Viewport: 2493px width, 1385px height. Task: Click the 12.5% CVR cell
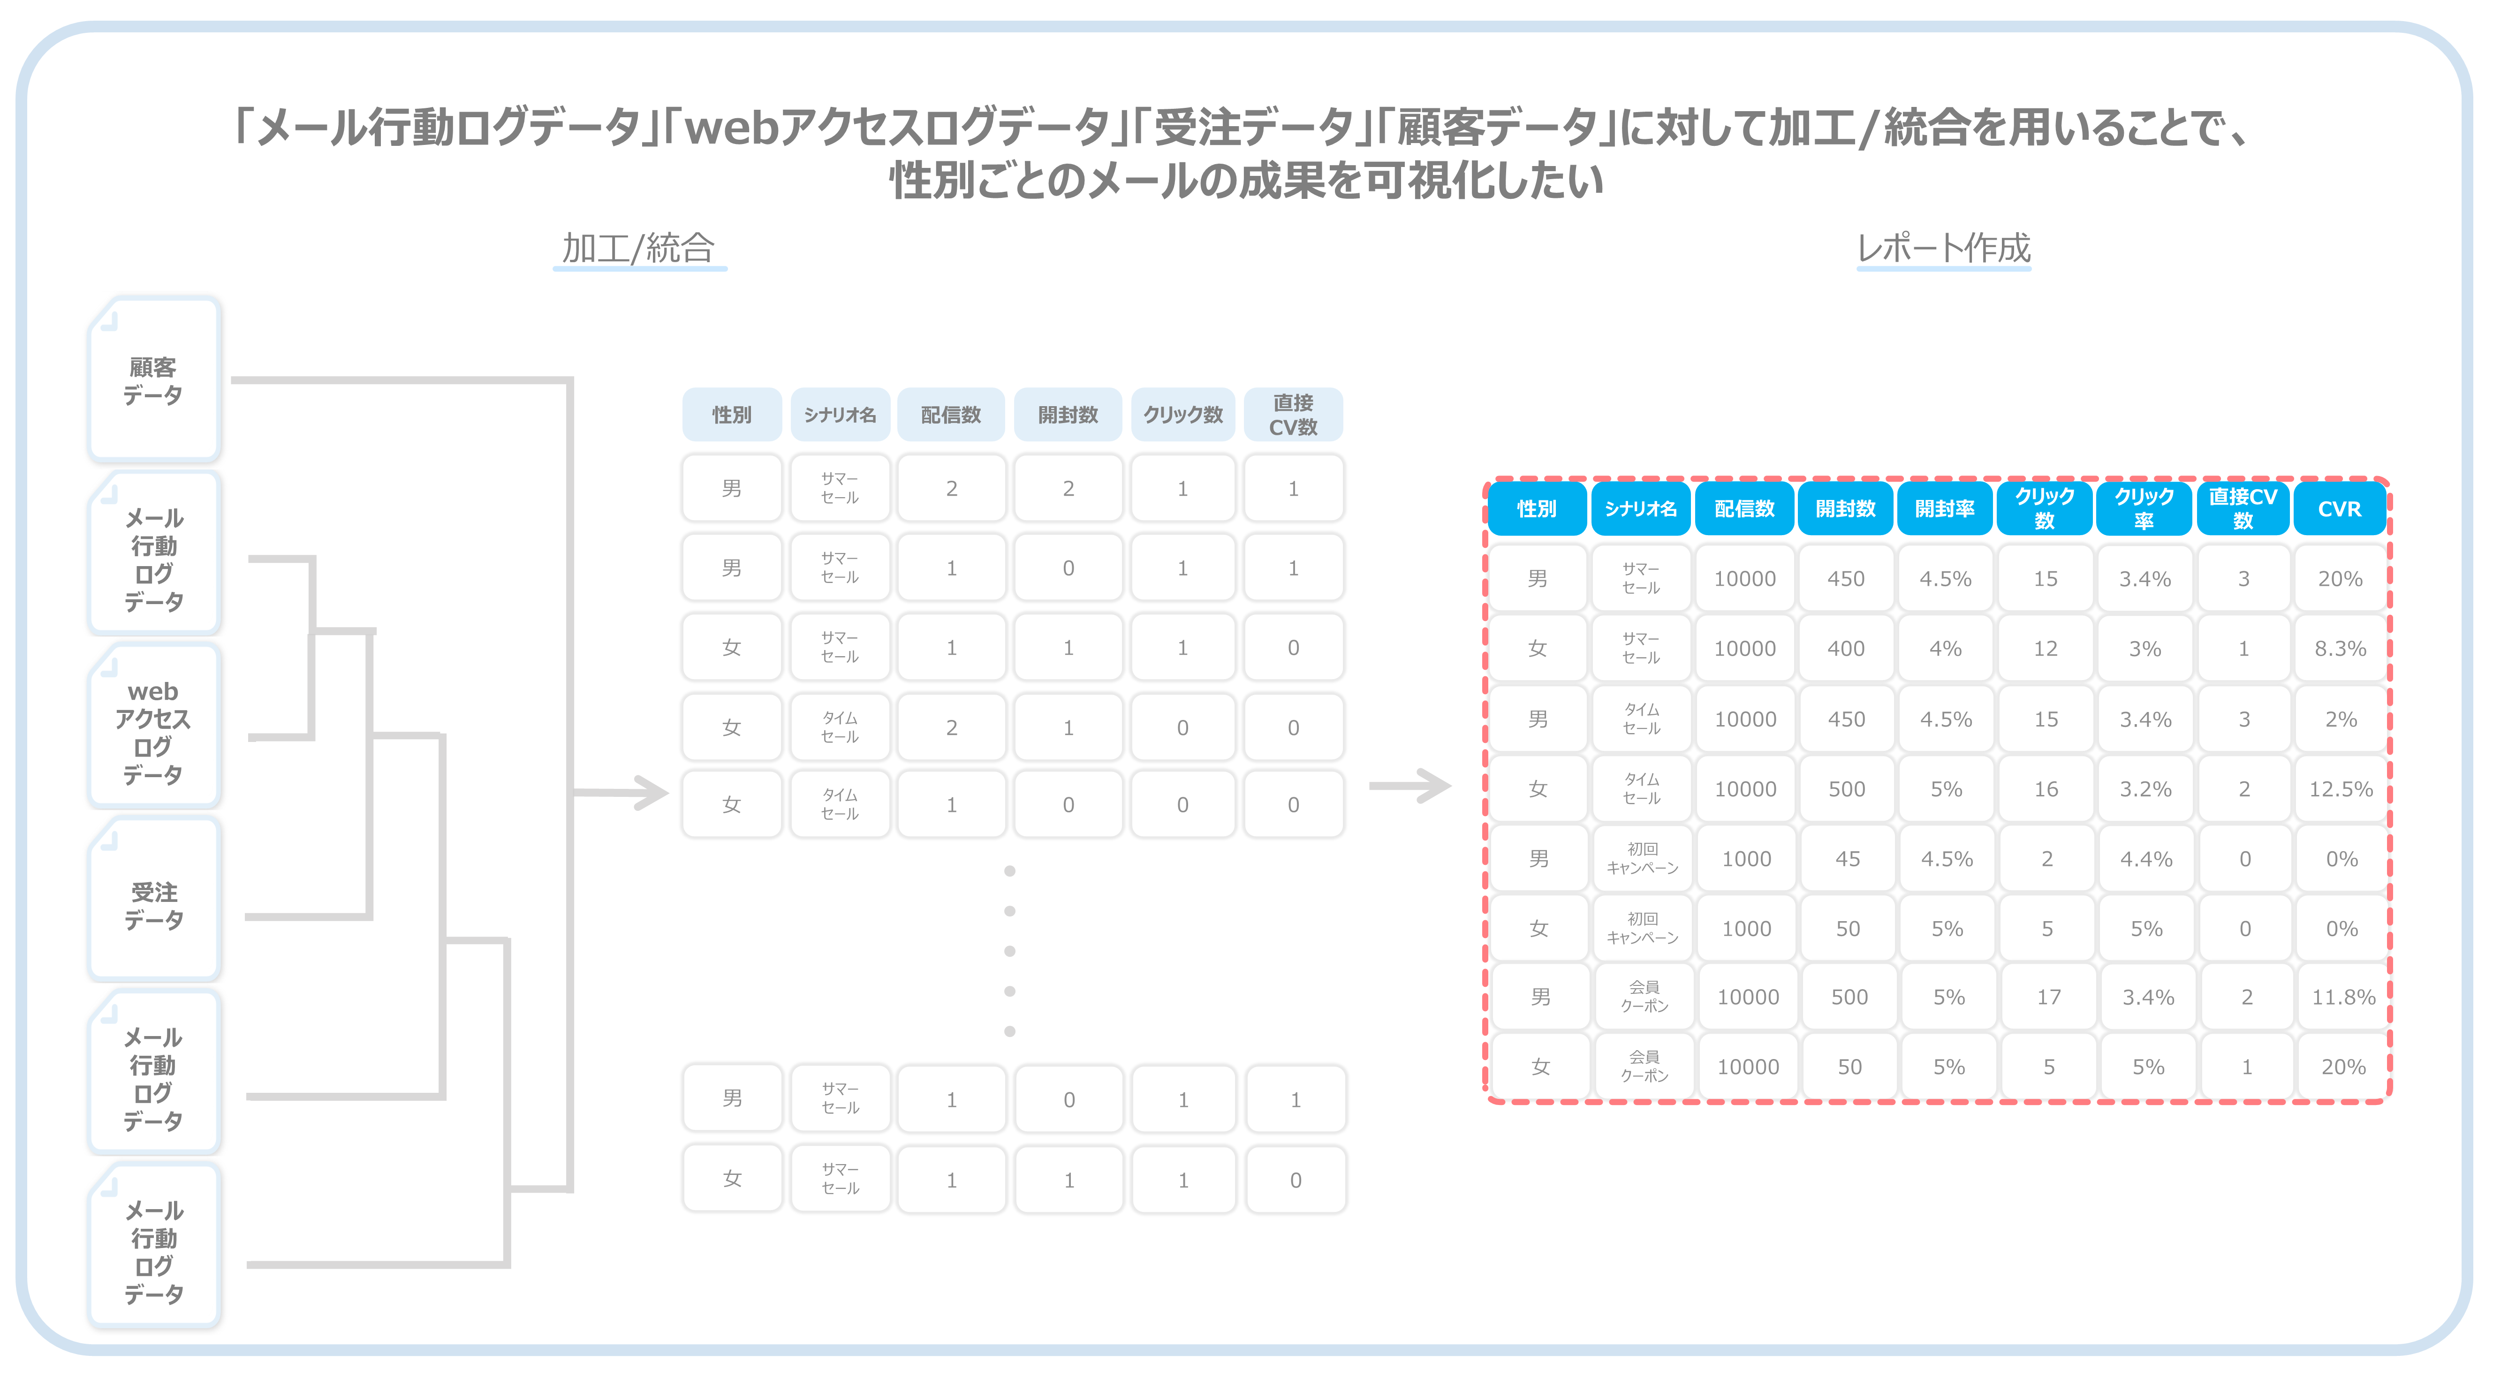(2341, 789)
